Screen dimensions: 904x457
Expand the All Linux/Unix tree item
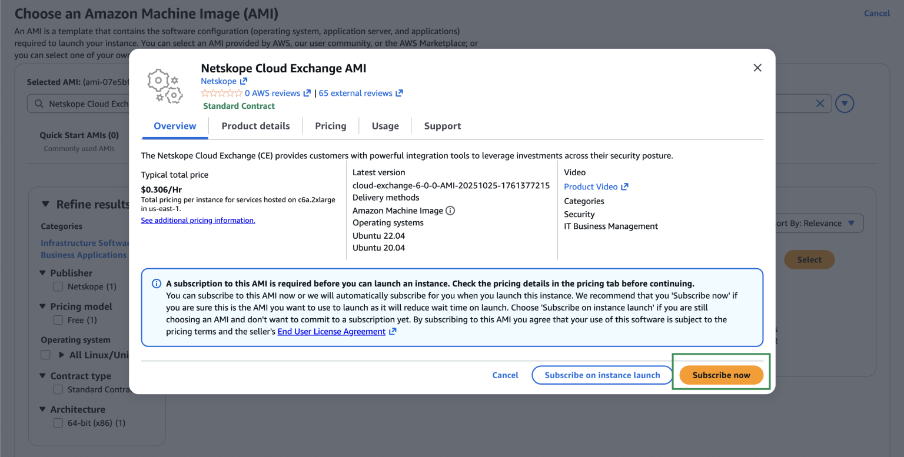coord(62,355)
